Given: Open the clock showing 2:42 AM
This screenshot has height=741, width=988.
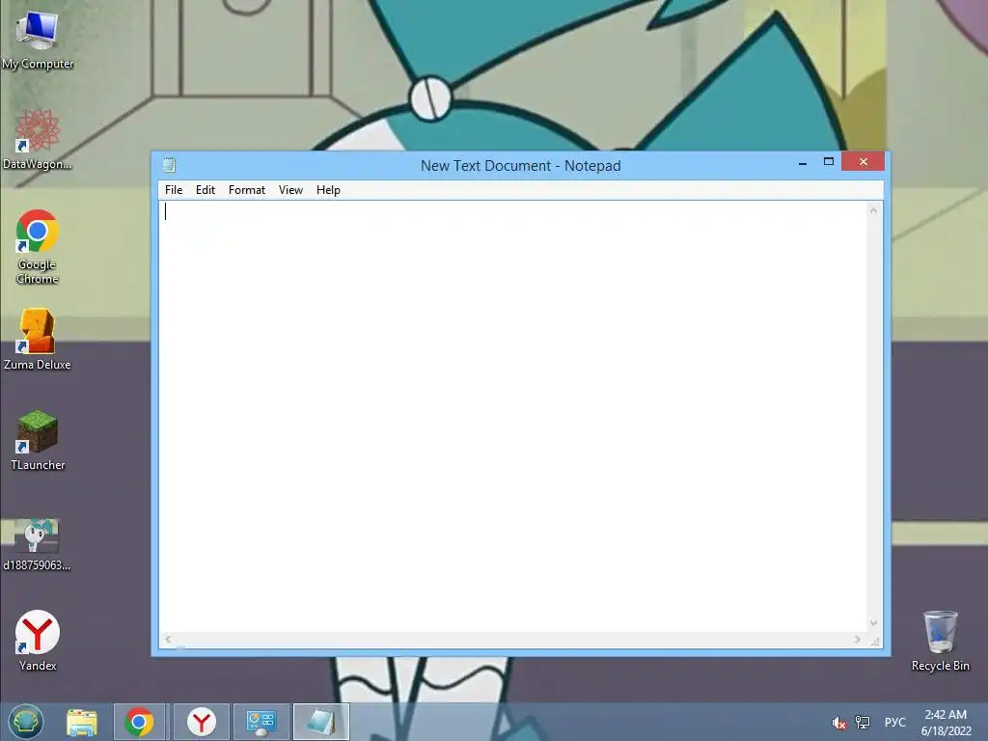Looking at the screenshot, I should pos(946,722).
